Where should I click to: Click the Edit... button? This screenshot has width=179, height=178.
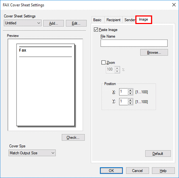pyautogui.click(x=76, y=23)
